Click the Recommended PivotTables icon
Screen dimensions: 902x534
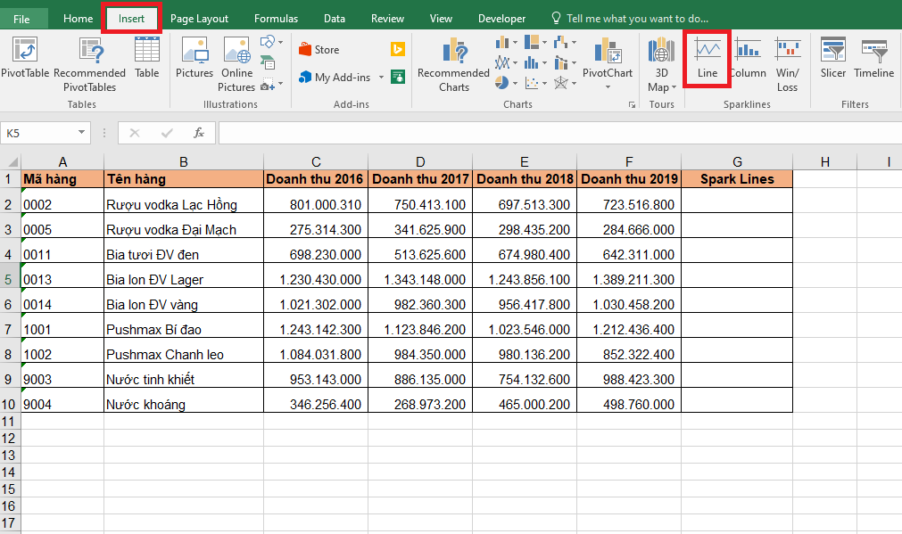[x=89, y=58]
